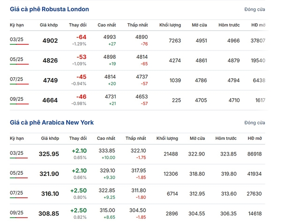Select the Arabica 03/25 contract term
Viewport: 281px width, 223px height.
pos(17,153)
